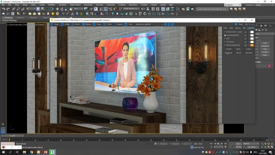Click the pink object color swatch

coord(269,66)
